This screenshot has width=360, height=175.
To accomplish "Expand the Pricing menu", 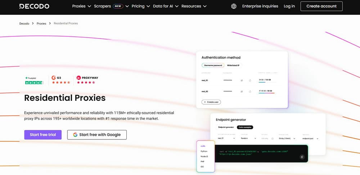I will coord(141,6).
